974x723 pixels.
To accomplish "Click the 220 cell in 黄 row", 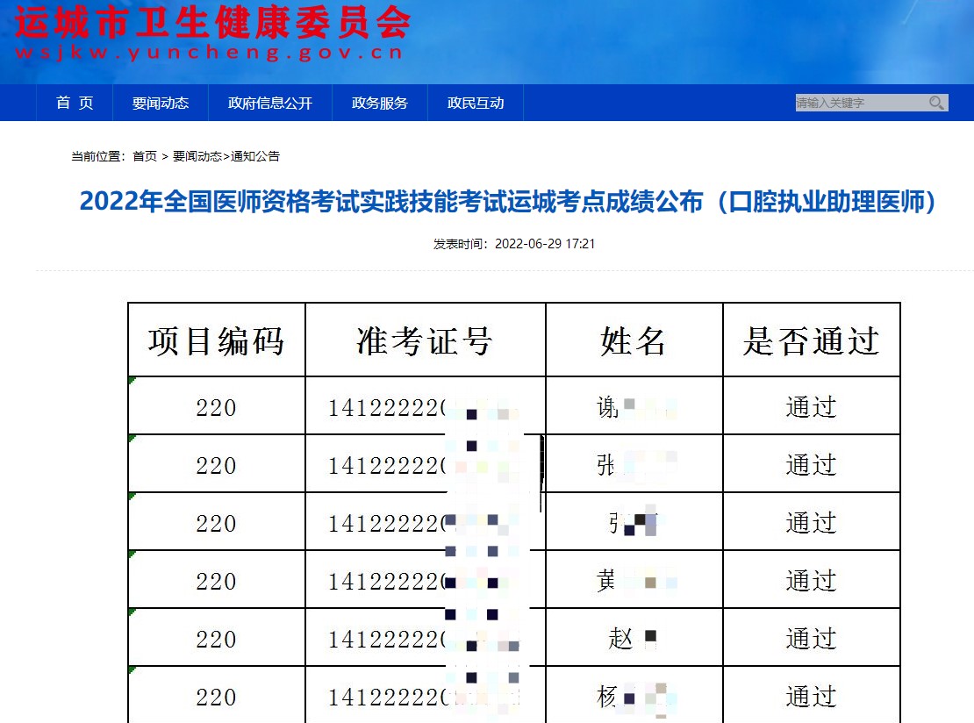I will (217, 580).
